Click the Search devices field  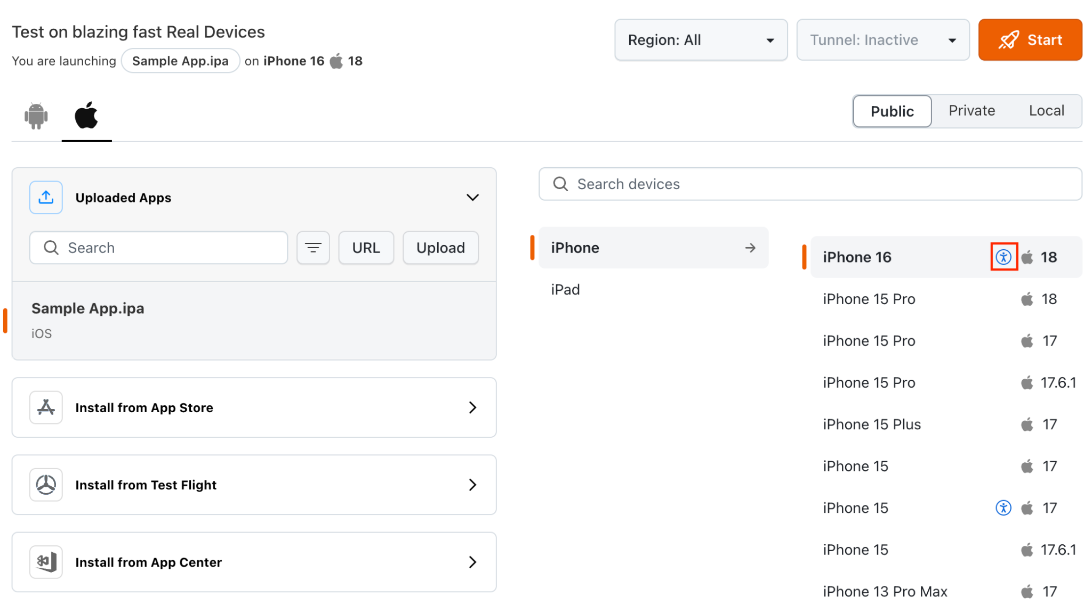click(x=810, y=184)
